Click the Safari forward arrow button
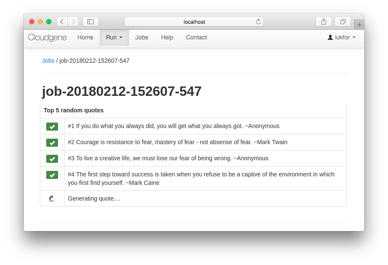This screenshot has width=388, height=265. click(73, 22)
